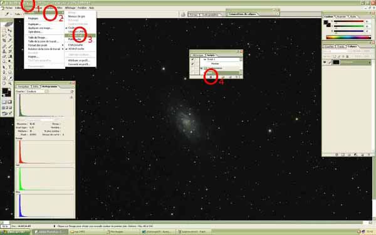Choose Attribuer un profil menu entry
This screenshot has height=235, width=376.
pyautogui.click(x=79, y=60)
